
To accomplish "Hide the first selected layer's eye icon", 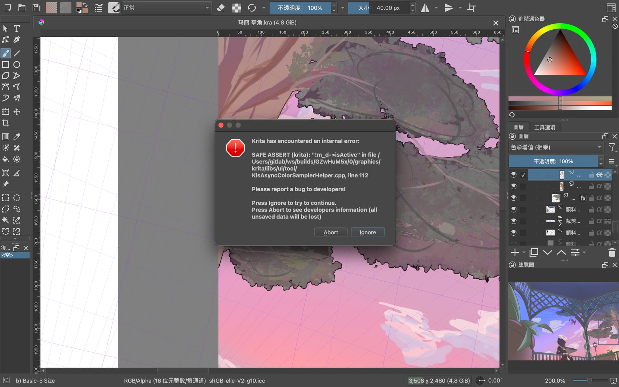I will point(514,174).
